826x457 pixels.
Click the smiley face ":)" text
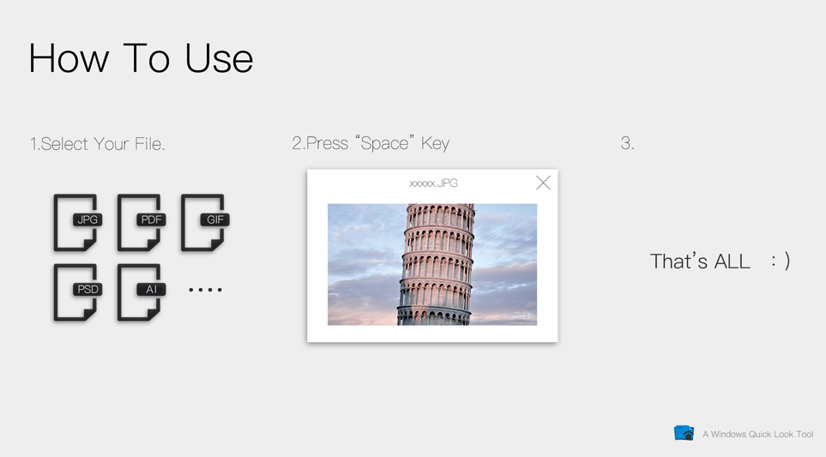tap(780, 261)
